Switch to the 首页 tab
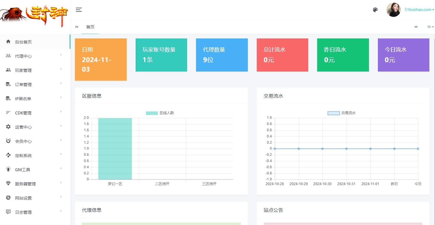Image resolution: width=435 pixels, height=225 pixels. [x=90, y=27]
